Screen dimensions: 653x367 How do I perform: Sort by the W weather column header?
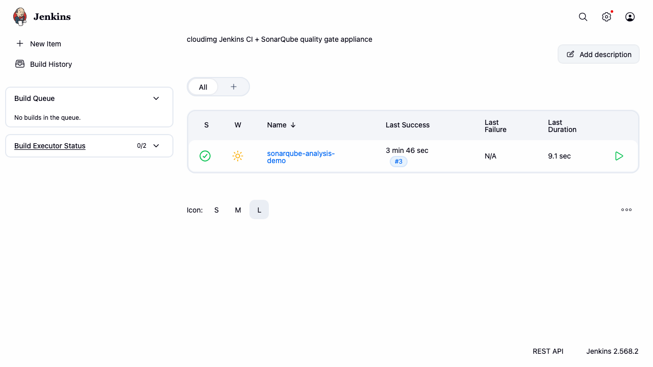[x=238, y=125]
